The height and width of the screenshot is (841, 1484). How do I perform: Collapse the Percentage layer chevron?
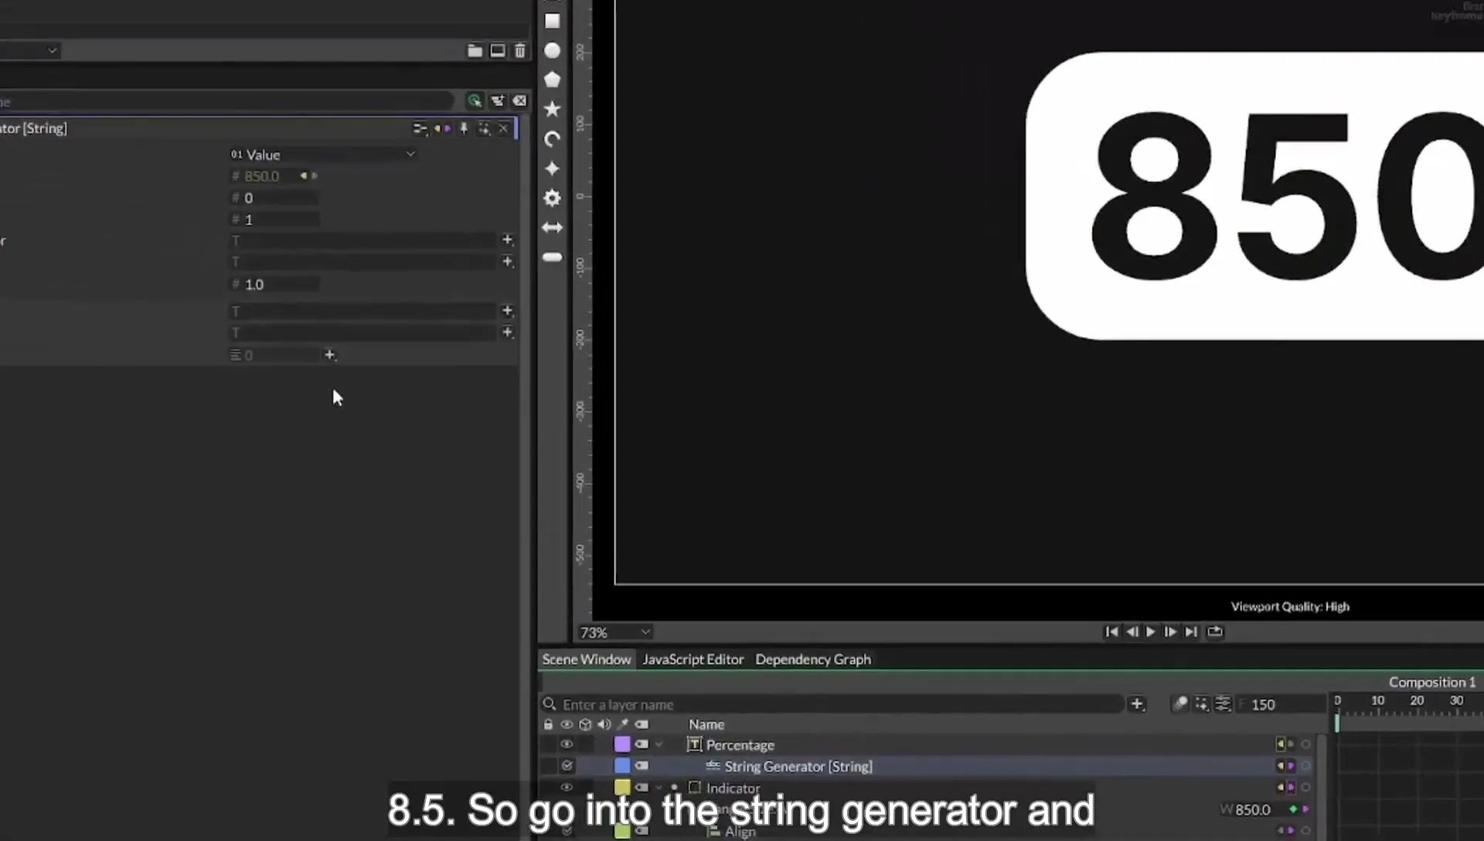(x=659, y=744)
